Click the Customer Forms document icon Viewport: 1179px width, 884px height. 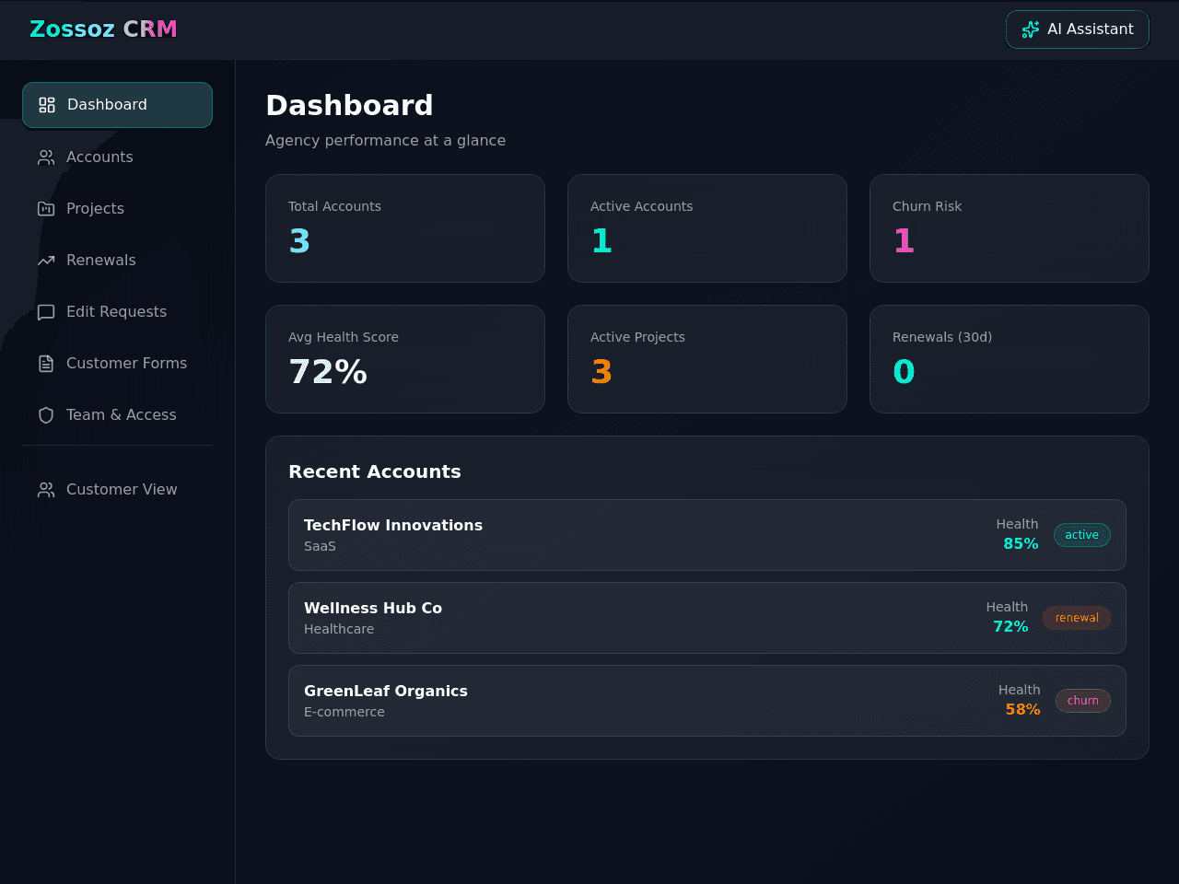click(x=46, y=364)
